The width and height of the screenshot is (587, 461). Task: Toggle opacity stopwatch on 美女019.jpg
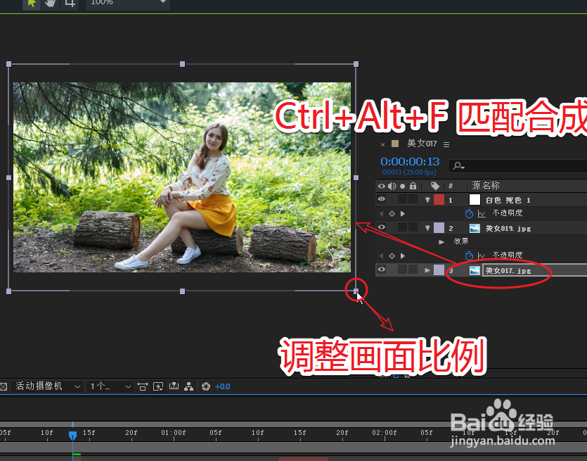469,255
